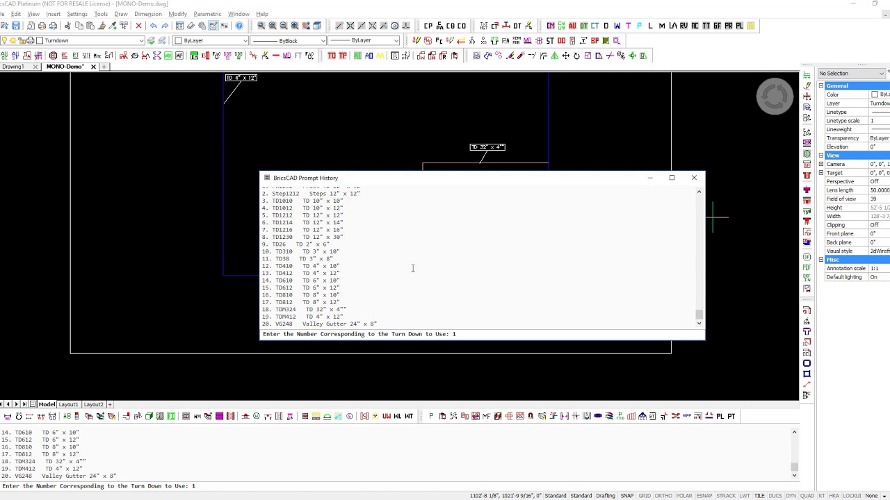Open the No Selection dropdown in Properties
This screenshot has height=500, width=890.
[852, 74]
